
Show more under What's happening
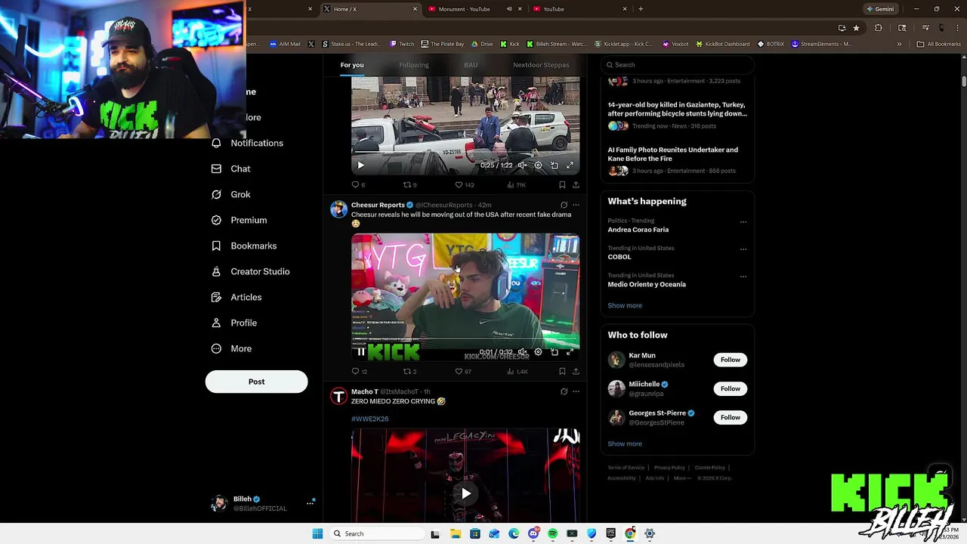coord(625,305)
